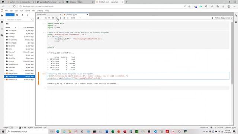Open the Help menu

pos(47,11)
